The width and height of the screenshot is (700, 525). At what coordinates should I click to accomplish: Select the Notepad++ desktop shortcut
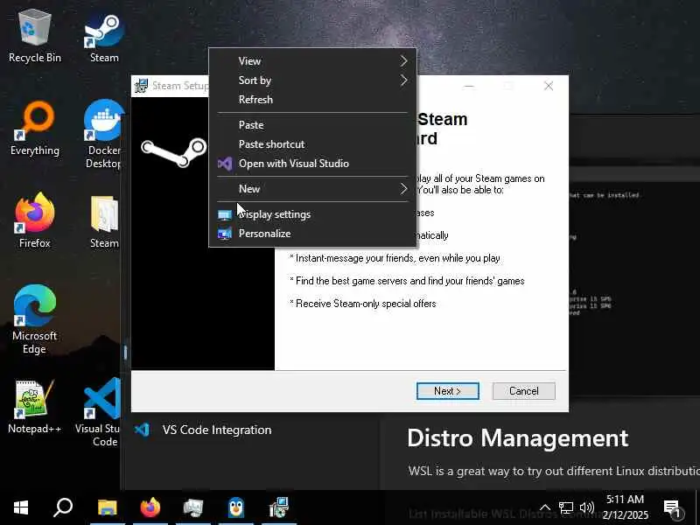point(34,407)
